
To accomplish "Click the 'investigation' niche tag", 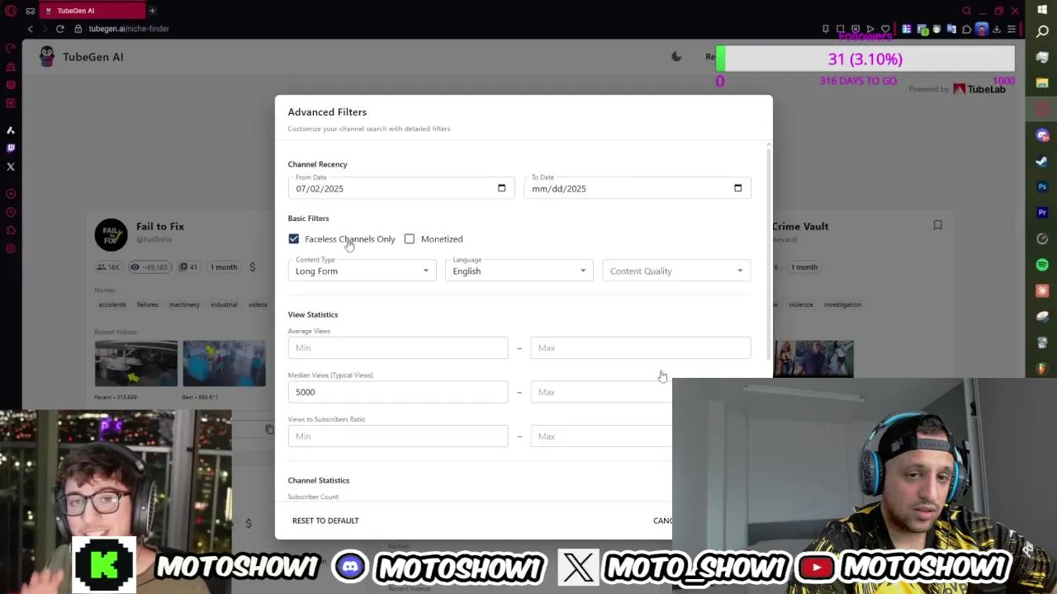I will (x=842, y=304).
